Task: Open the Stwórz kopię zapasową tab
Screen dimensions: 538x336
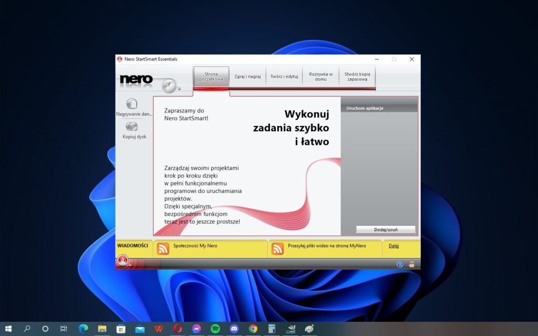Action: tap(357, 77)
